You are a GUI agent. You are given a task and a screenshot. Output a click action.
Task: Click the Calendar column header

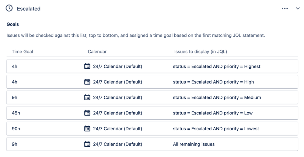tap(97, 52)
